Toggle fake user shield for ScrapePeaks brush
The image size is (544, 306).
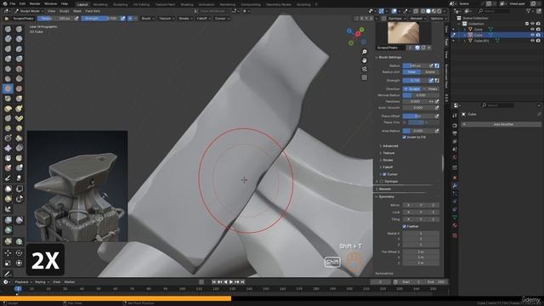tap(417, 48)
